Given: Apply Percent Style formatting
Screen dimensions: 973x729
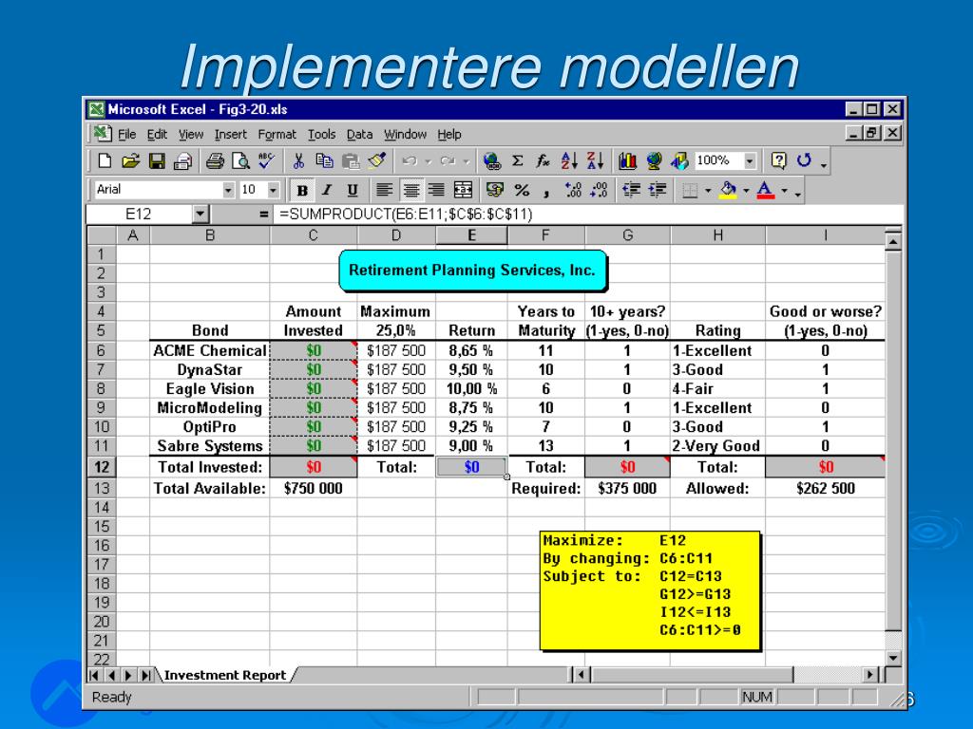Looking at the screenshot, I should (x=522, y=190).
